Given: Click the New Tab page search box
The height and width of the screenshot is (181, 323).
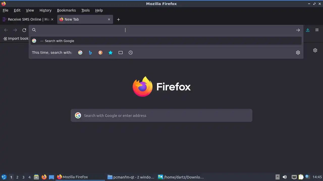Looking at the screenshot, I should pyautogui.click(x=161, y=115).
